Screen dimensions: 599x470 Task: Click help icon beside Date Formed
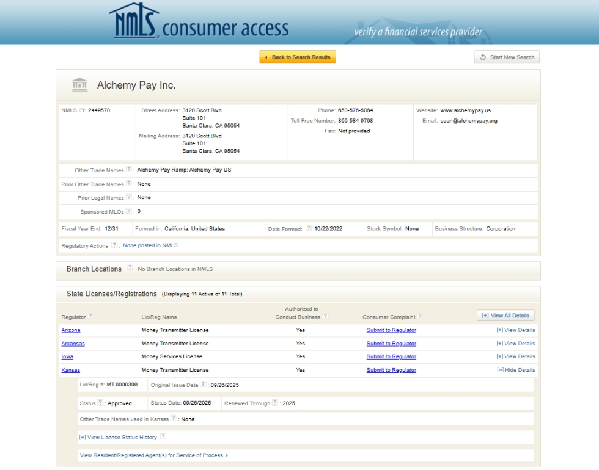point(309,229)
